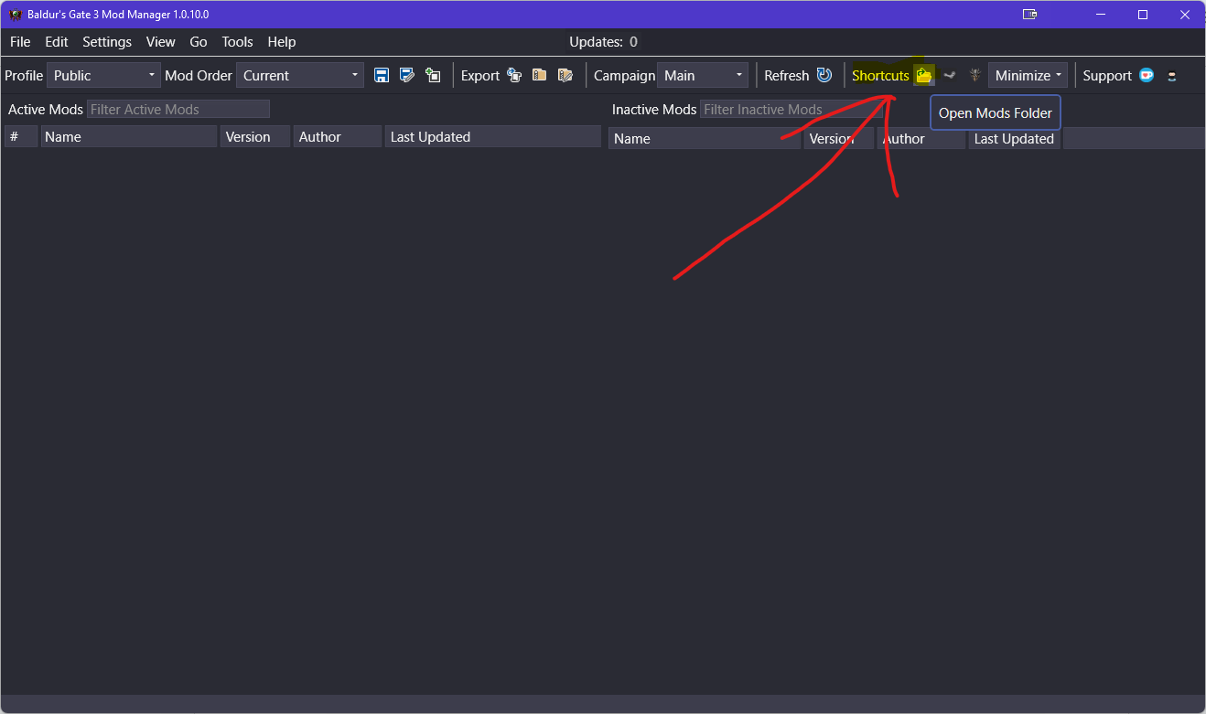1206x714 pixels.
Task: Click the Support toolbar label
Action: [x=1107, y=75]
